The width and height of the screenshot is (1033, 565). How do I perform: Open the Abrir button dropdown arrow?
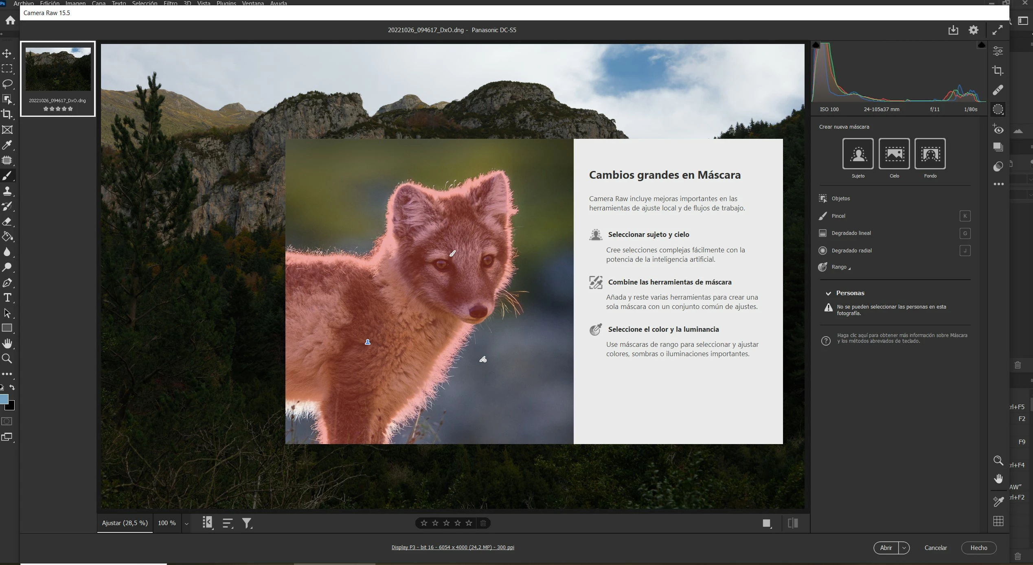tap(904, 548)
